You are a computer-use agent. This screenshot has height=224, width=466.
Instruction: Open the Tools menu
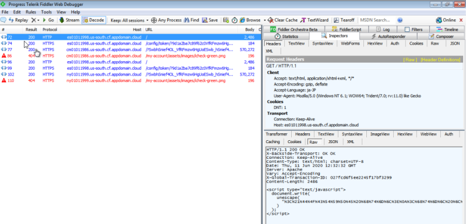tap(47, 12)
